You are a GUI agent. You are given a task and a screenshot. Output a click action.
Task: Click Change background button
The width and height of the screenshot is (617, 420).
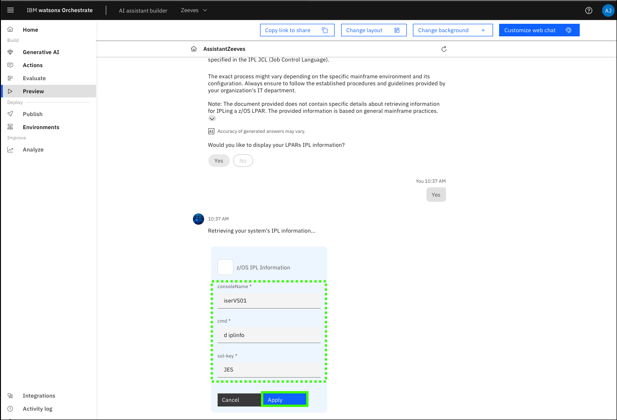click(x=452, y=30)
